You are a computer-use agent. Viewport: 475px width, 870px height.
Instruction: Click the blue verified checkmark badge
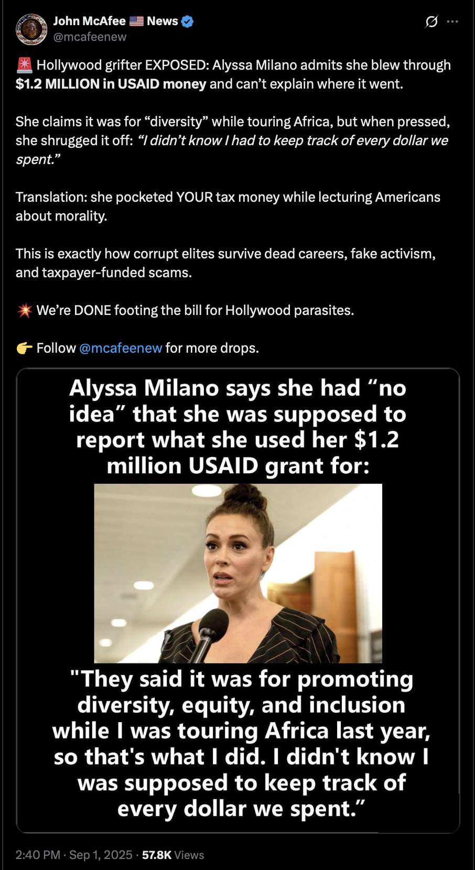tap(187, 21)
